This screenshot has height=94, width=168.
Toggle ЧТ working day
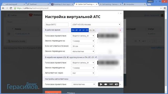tap(83, 30)
